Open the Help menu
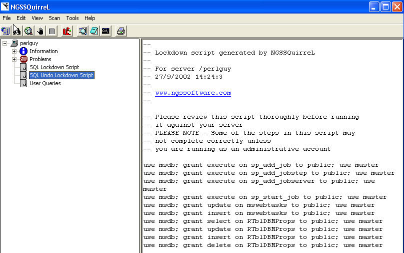 click(x=89, y=18)
